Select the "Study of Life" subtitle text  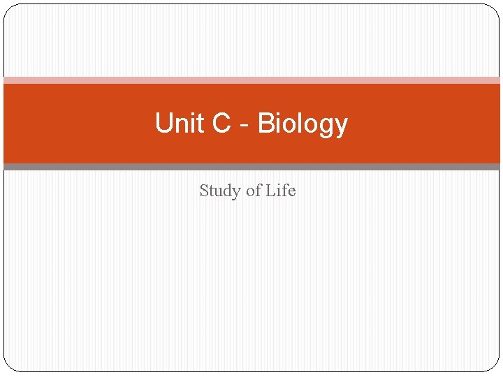[x=247, y=191]
